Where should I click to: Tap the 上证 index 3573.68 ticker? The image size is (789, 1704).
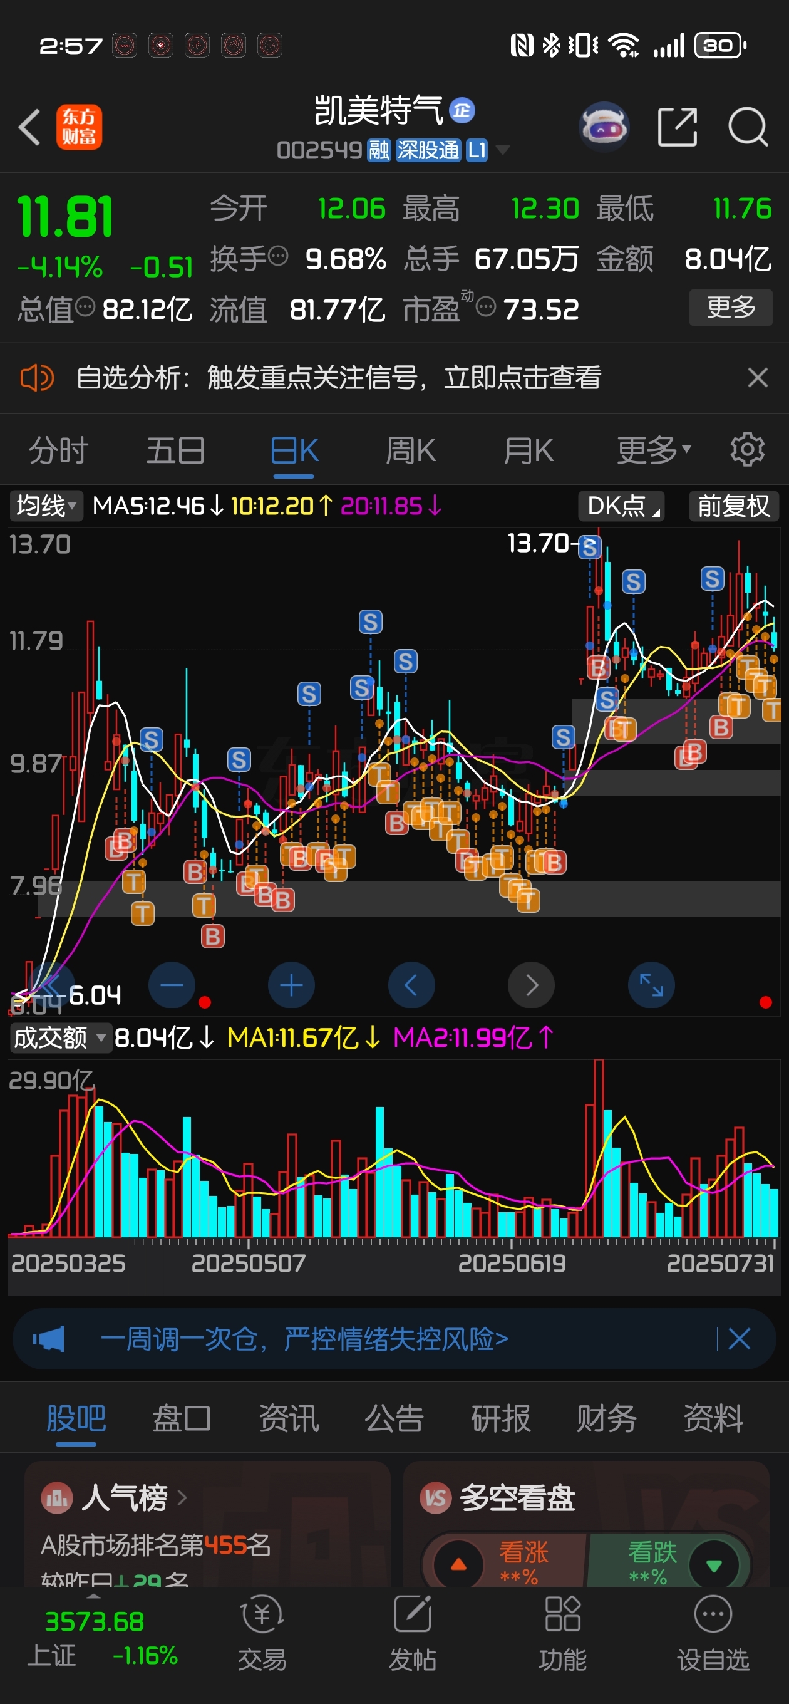coord(103,1637)
